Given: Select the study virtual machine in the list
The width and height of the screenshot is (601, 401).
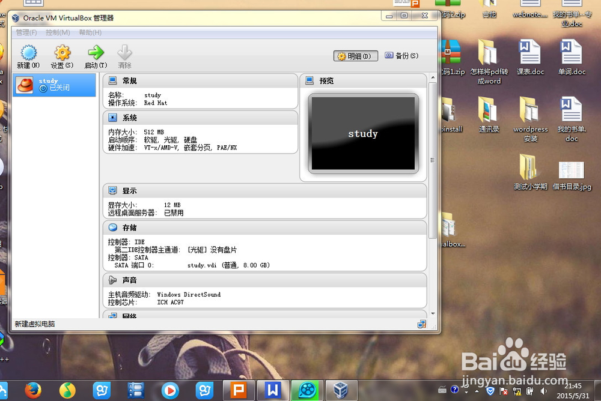Looking at the screenshot, I should coord(55,85).
